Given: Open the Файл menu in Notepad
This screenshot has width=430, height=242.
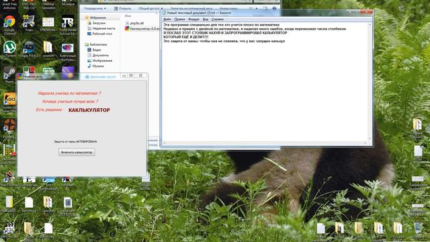Looking at the screenshot, I should click(167, 19).
